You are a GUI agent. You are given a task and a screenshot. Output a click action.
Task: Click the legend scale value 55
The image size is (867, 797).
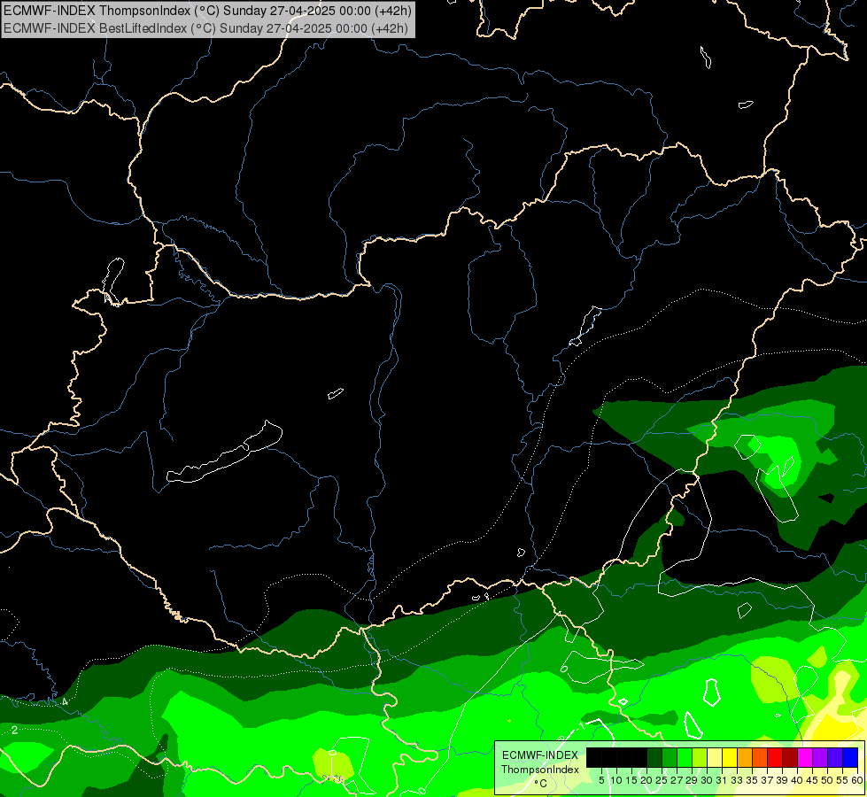pos(843,780)
